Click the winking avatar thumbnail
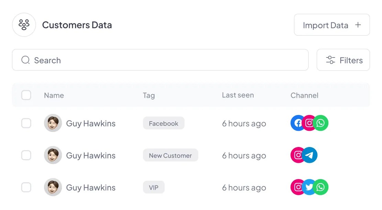 coord(53,155)
